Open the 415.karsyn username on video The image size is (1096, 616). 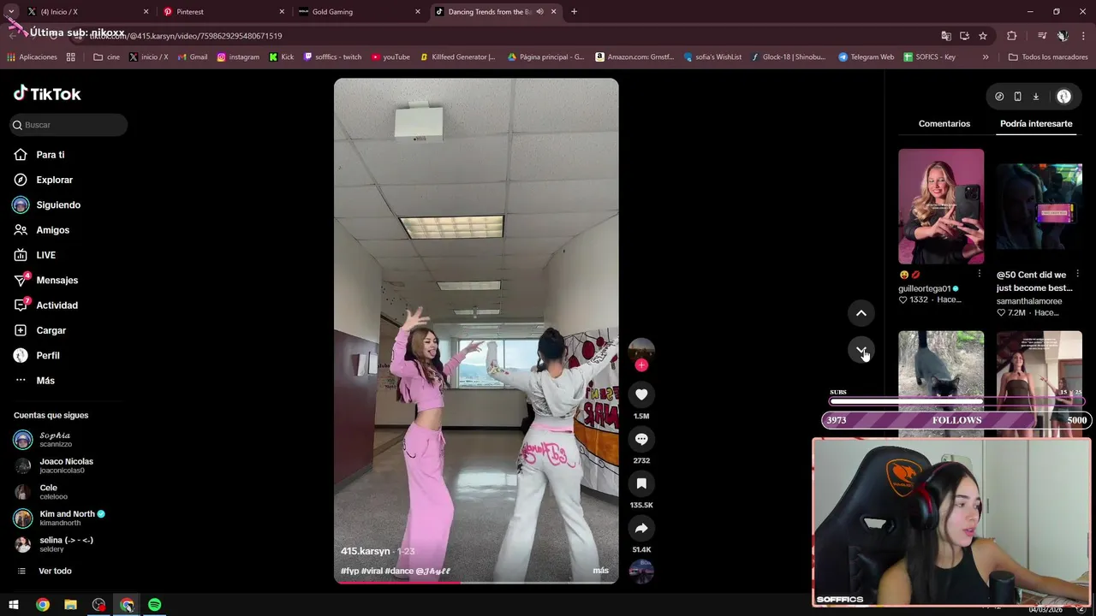(x=366, y=551)
